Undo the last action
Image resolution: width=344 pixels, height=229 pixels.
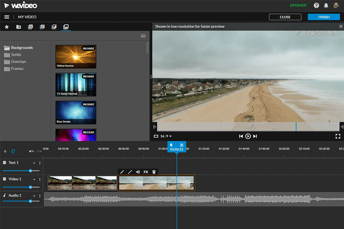[x=32, y=151]
